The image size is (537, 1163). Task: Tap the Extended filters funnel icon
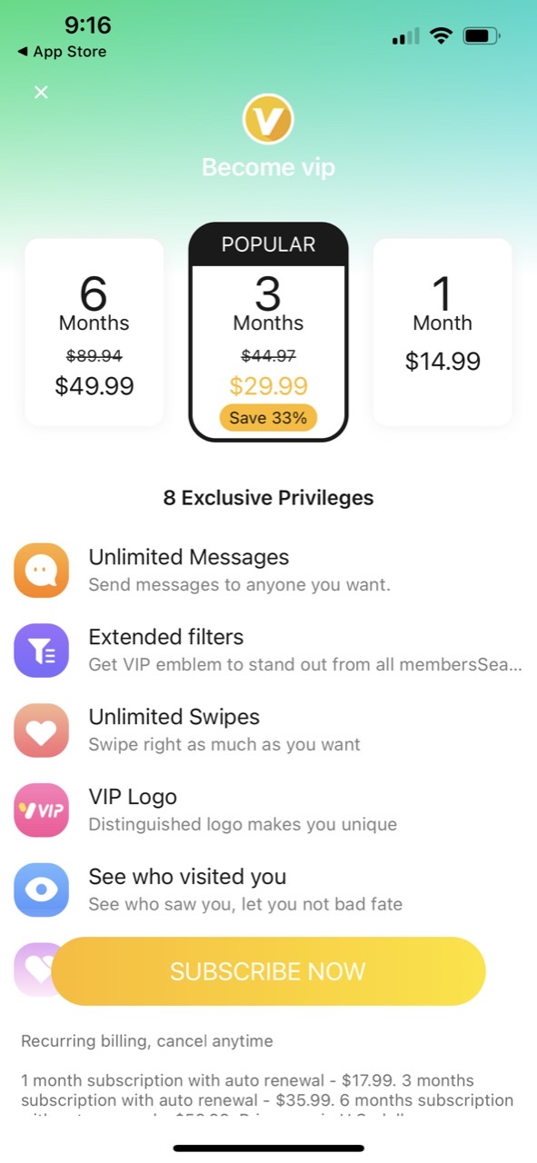pyautogui.click(x=41, y=651)
